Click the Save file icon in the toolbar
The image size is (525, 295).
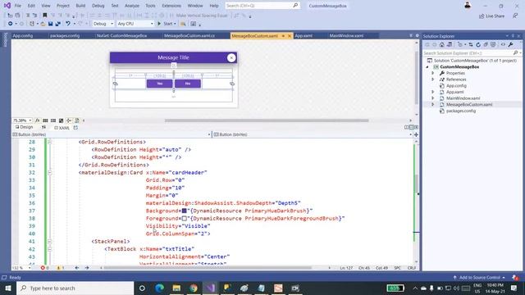(x=51, y=24)
